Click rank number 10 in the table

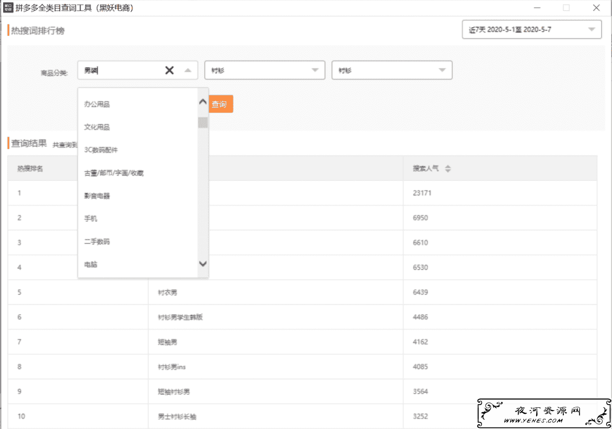pos(21,417)
